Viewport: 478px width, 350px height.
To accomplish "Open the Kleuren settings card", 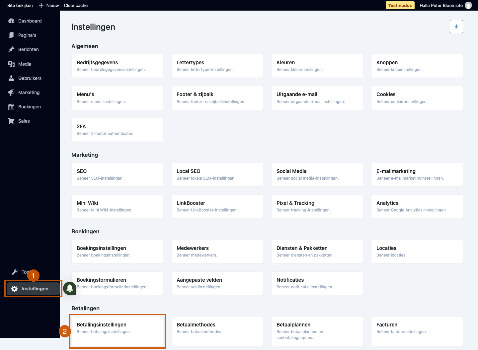I will pos(317,66).
